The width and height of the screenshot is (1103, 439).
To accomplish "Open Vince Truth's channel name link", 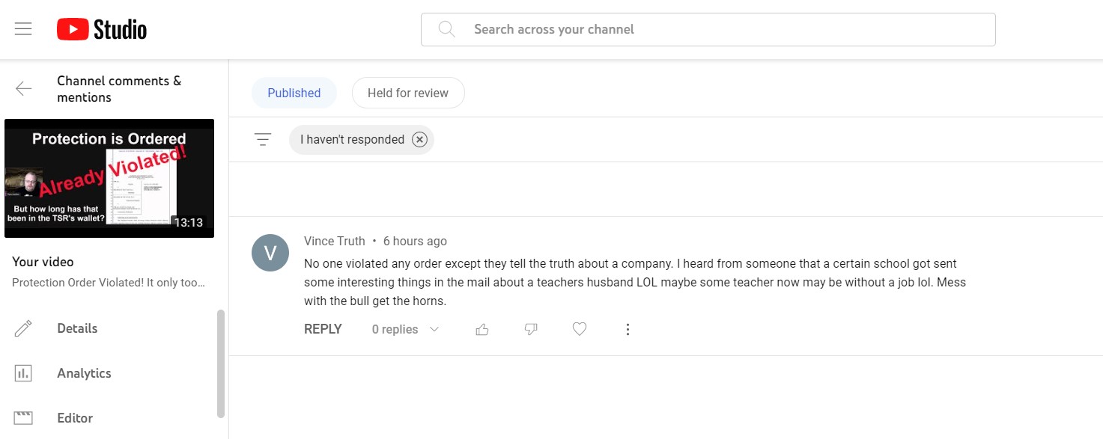I will (334, 241).
